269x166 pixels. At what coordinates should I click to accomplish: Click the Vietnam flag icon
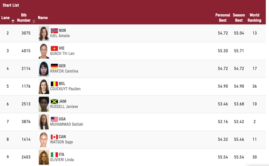click(x=54, y=48)
